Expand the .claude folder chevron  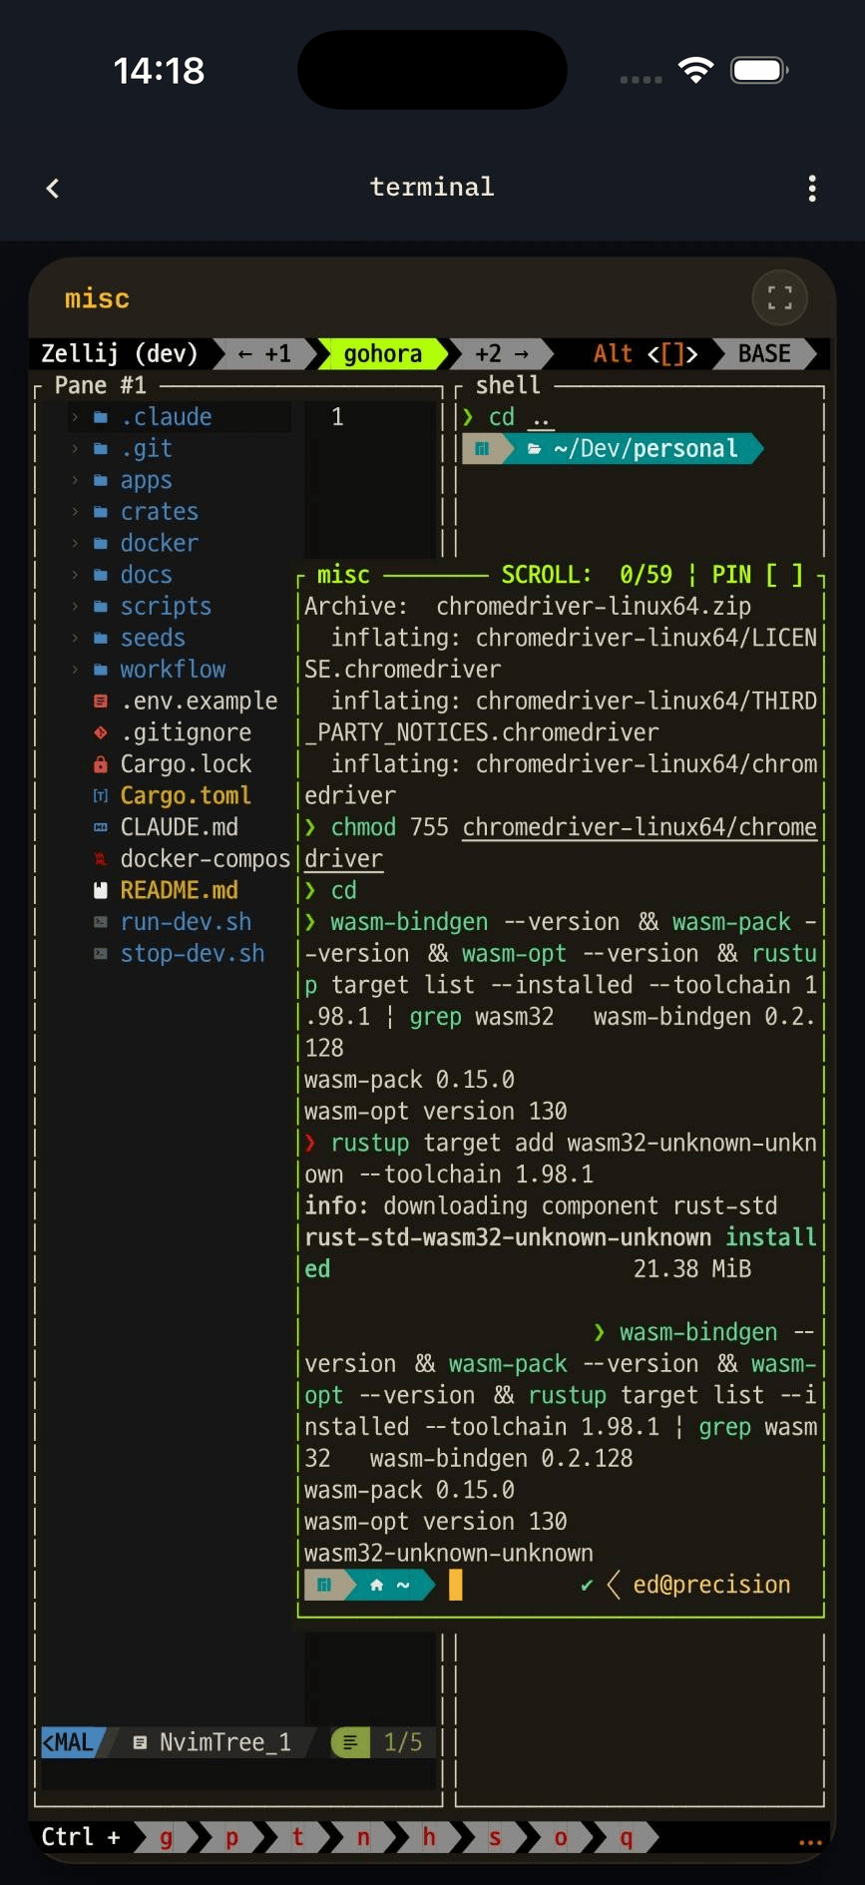(x=75, y=417)
